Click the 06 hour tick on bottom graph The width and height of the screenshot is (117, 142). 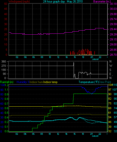click(33, 134)
